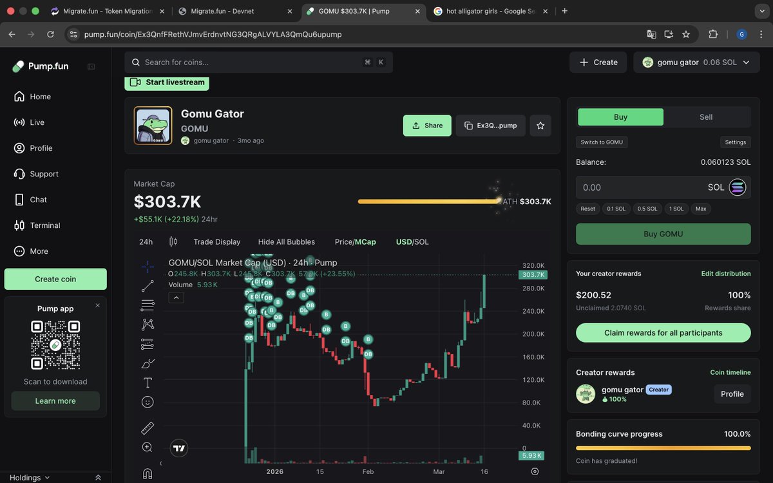
Task: Set amount to 0.5 SOL preset
Action: coord(647,209)
